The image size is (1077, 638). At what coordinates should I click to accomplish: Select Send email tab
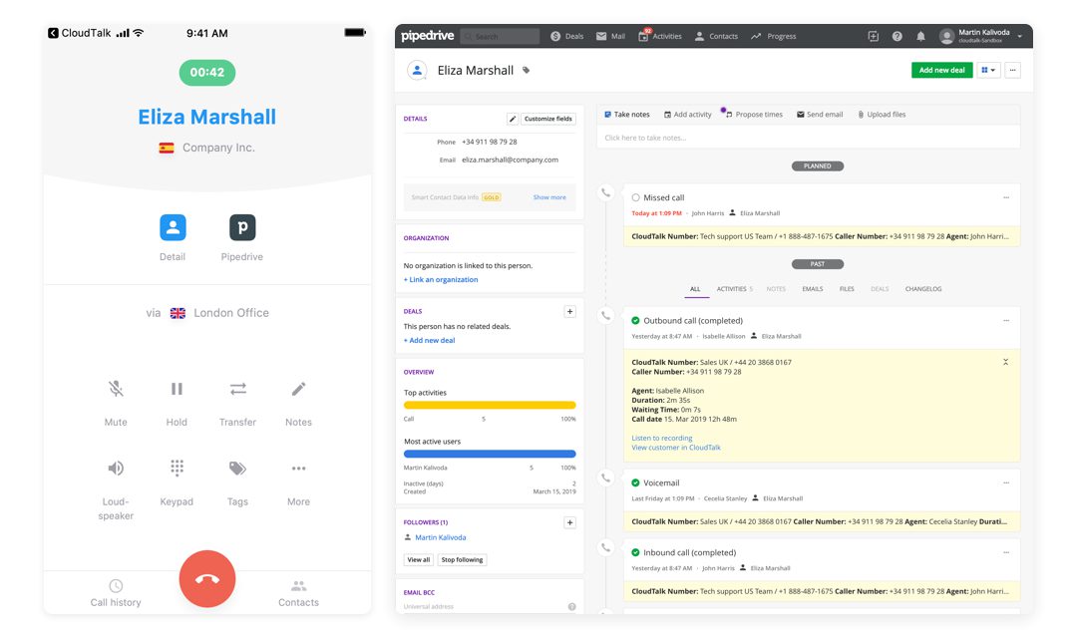[820, 115]
